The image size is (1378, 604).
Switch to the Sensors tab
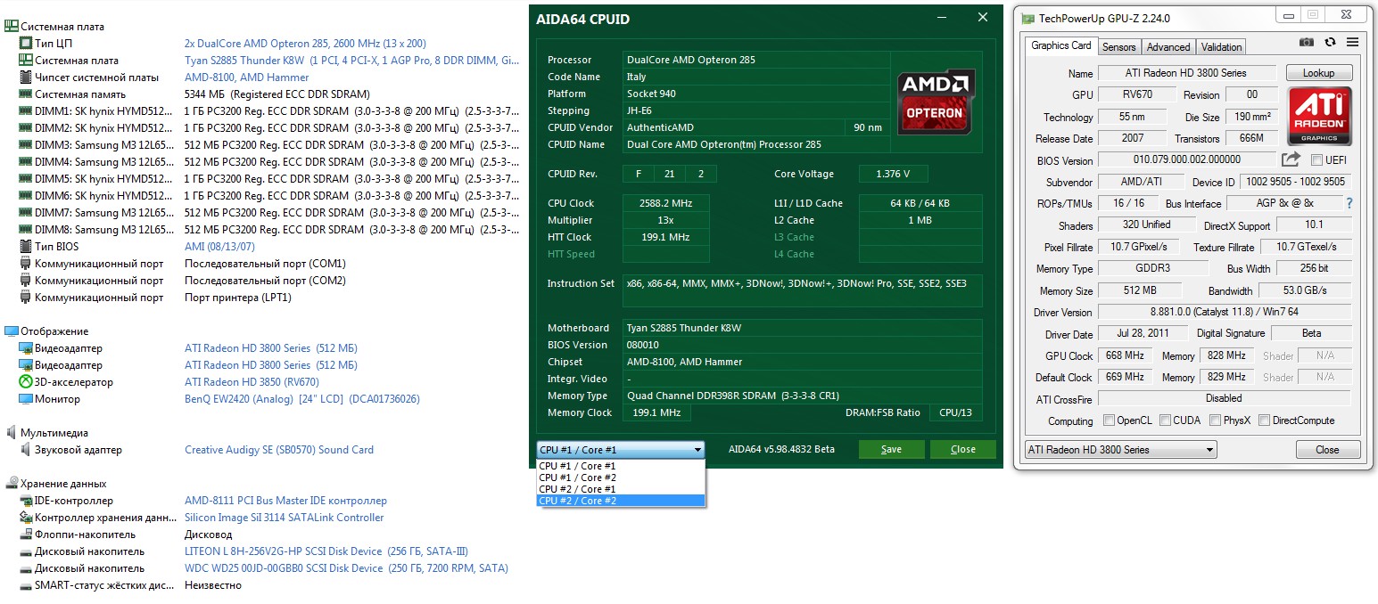pyautogui.click(x=1118, y=47)
